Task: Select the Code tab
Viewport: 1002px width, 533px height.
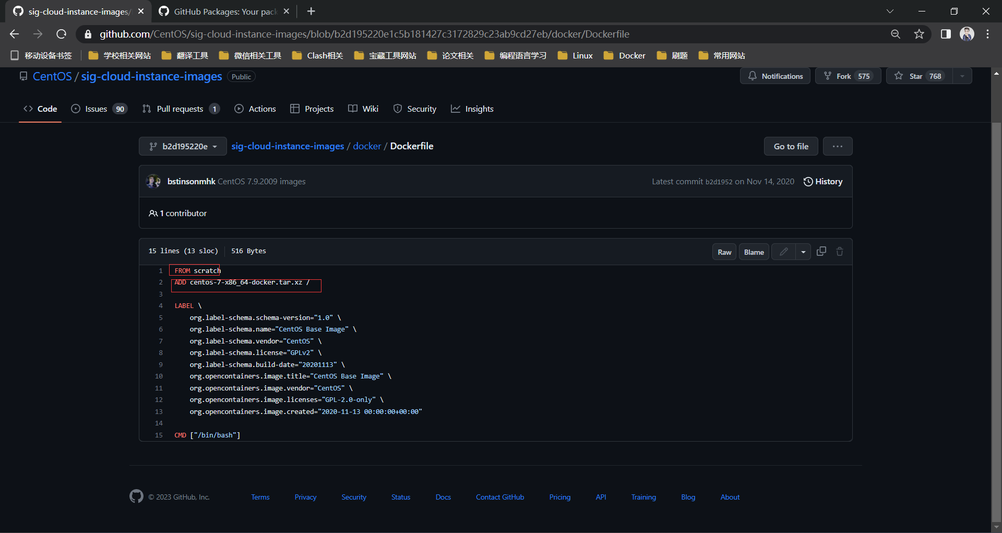Action: 40,109
